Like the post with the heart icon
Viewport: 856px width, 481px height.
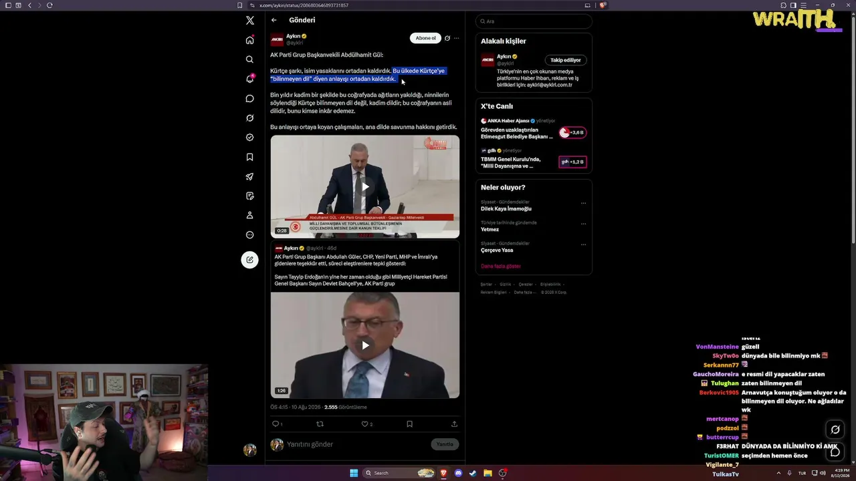click(x=366, y=424)
